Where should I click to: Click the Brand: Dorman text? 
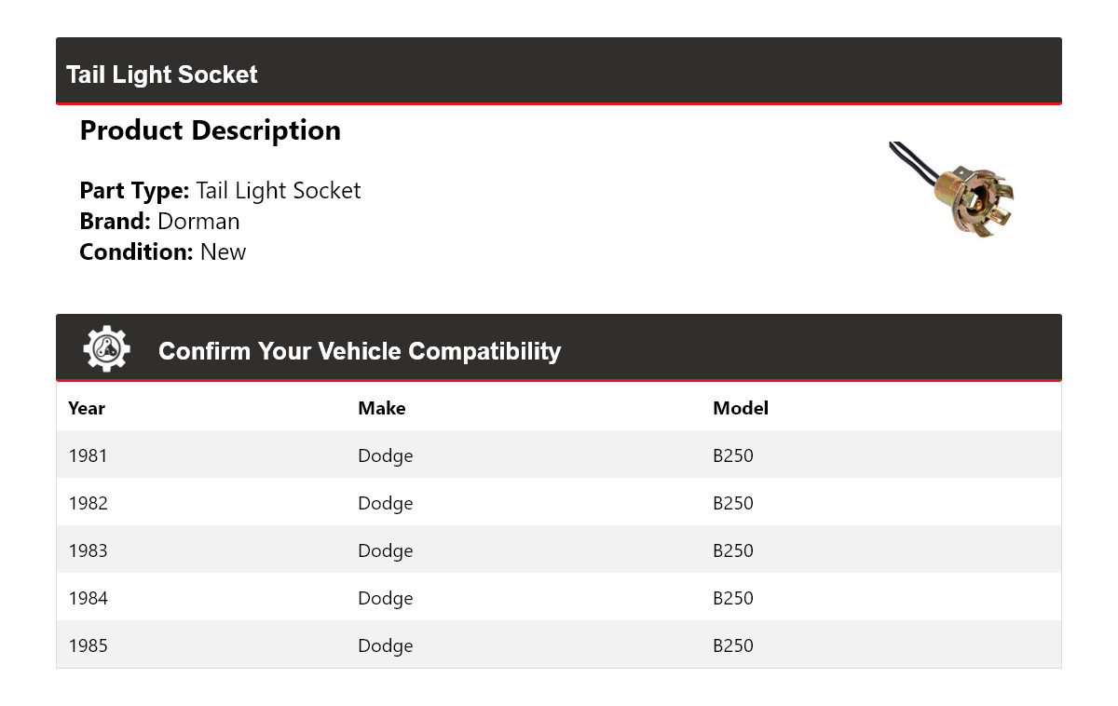pyautogui.click(x=159, y=221)
